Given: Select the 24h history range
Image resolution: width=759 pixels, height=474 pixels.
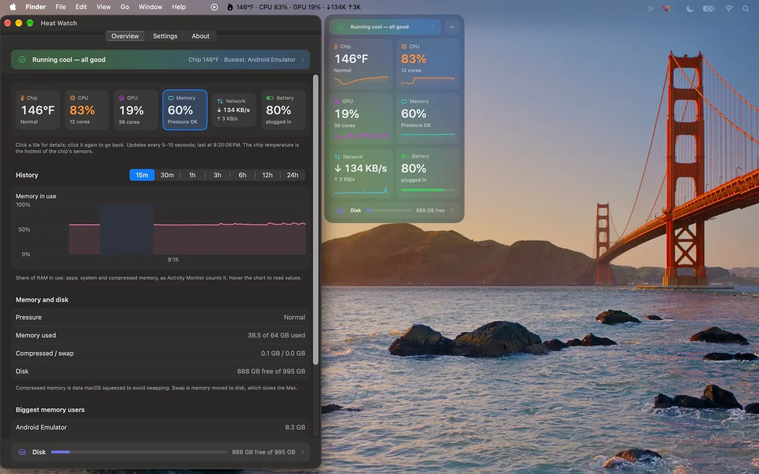Looking at the screenshot, I should tap(293, 175).
